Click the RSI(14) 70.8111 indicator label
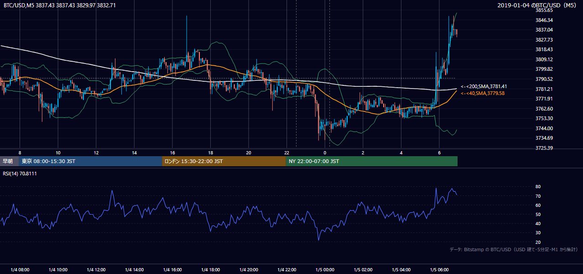Screen dimensions: 583x274 (x=20, y=174)
